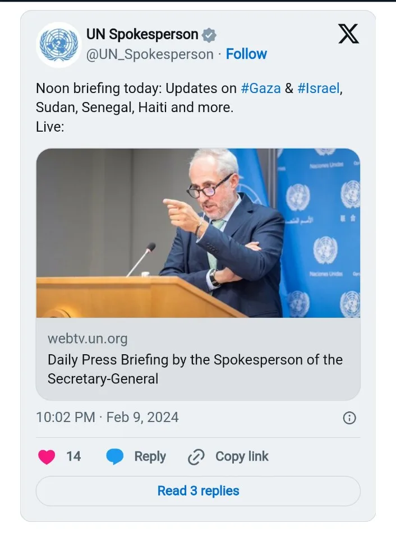Click the verified badge next to UN Spokesperson
This screenshot has height=533, width=396.
pos(209,35)
